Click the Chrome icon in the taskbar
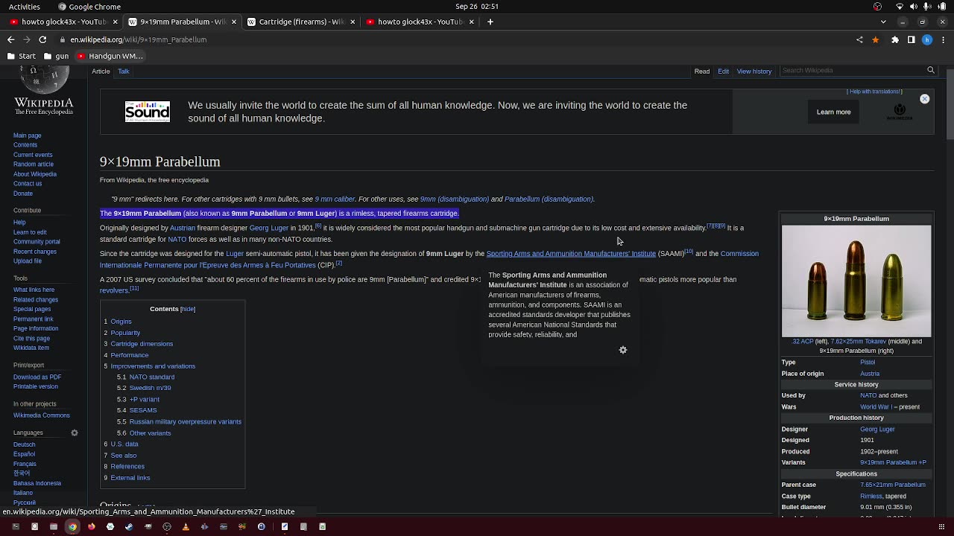954x536 pixels. pyautogui.click(x=72, y=526)
